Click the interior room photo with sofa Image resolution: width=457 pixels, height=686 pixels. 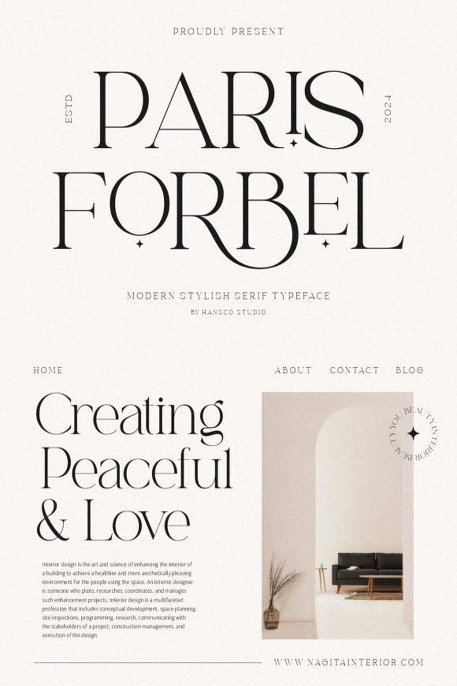pyautogui.click(x=337, y=515)
